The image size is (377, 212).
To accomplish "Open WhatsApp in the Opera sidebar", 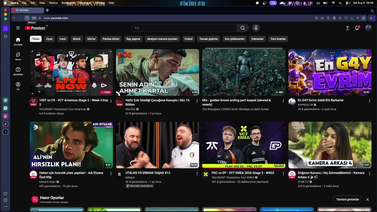I will click(x=5, y=108).
